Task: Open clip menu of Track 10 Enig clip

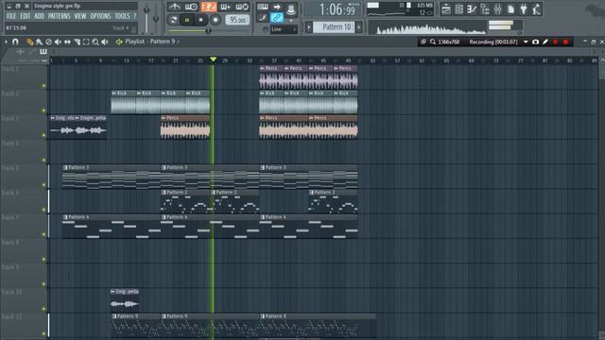Action: [x=113, y=292]
